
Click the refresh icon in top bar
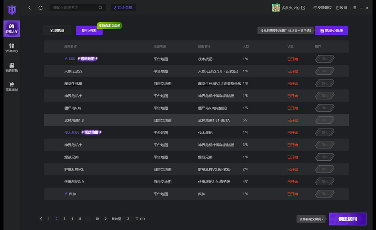pos(40,8)
